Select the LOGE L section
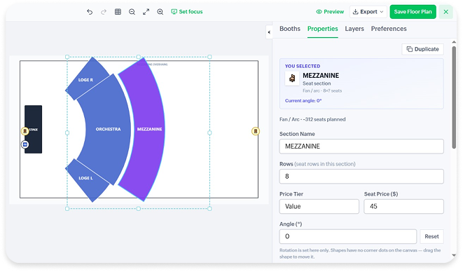Image resolution: width=463 pixels, height=272 pixels. point(85,178)
